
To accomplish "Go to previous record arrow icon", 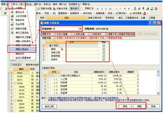I will tap(102, 9).
